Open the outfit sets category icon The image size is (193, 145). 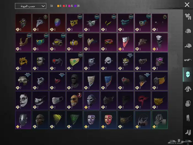[x=188, y=17]
